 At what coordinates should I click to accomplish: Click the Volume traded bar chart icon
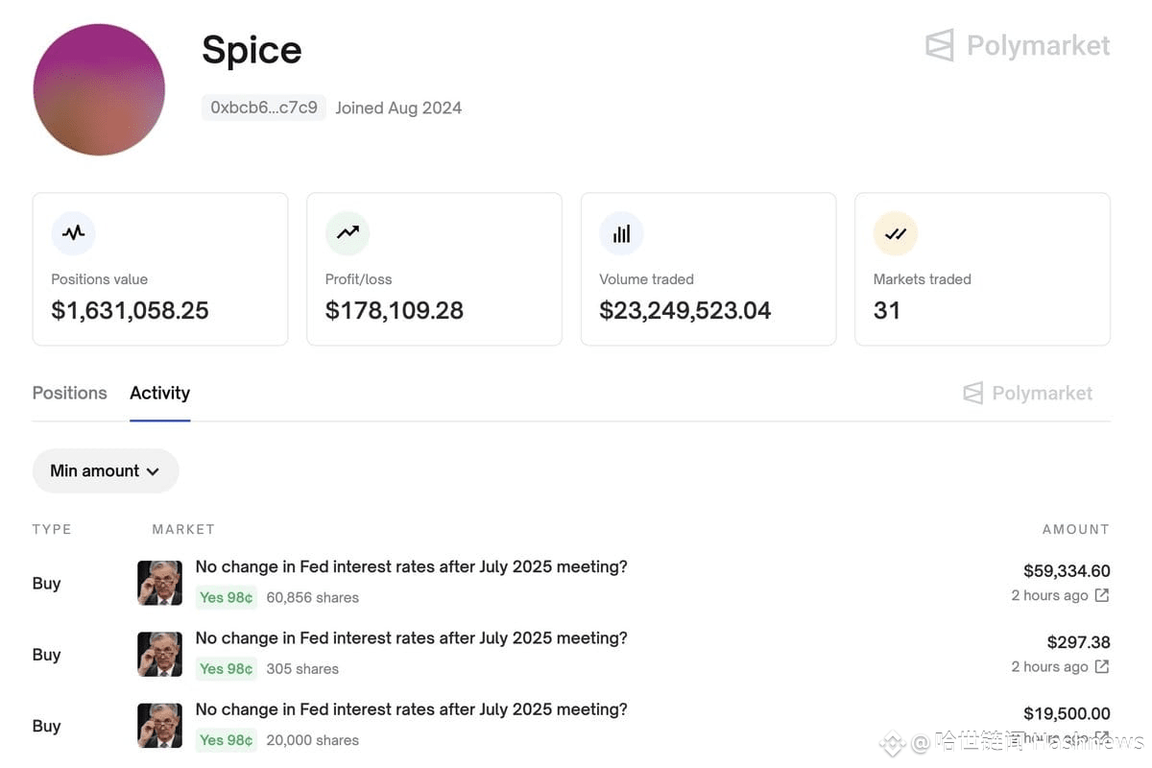(621, 232)
